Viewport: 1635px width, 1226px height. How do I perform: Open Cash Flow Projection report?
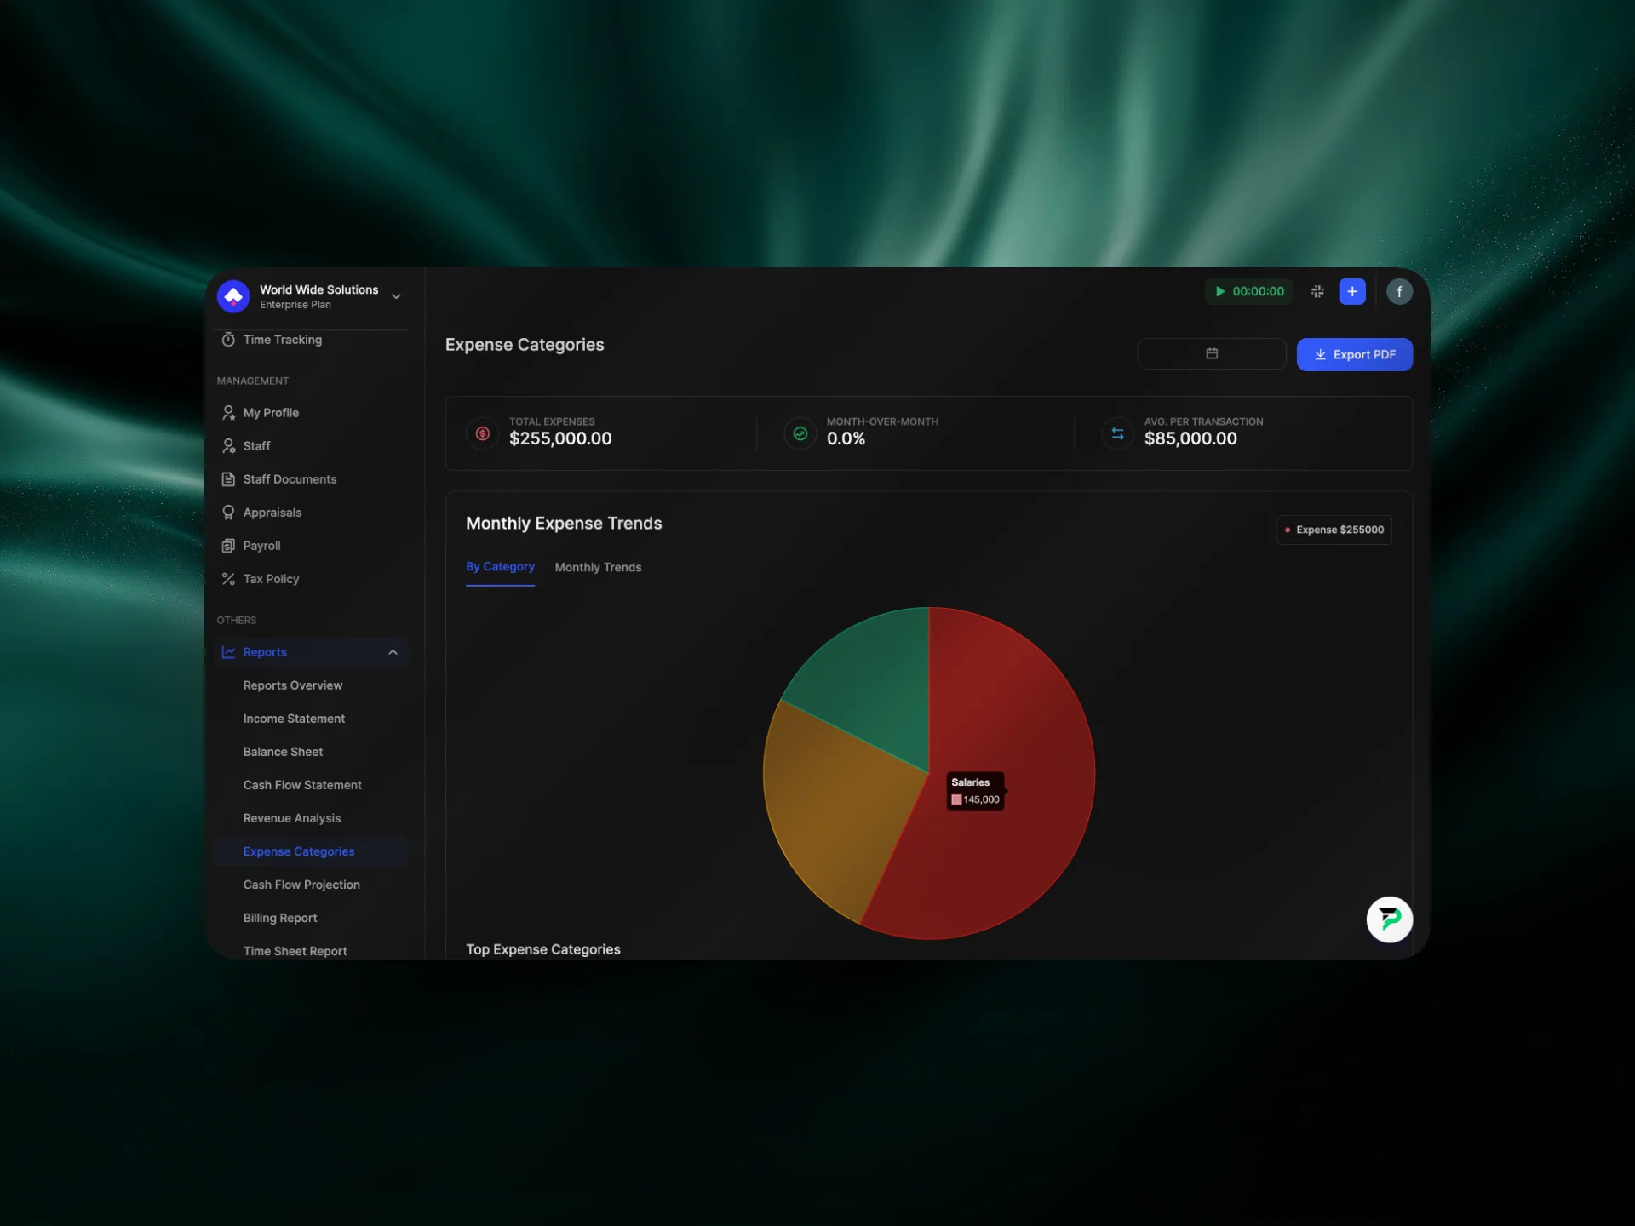(301, 884)
